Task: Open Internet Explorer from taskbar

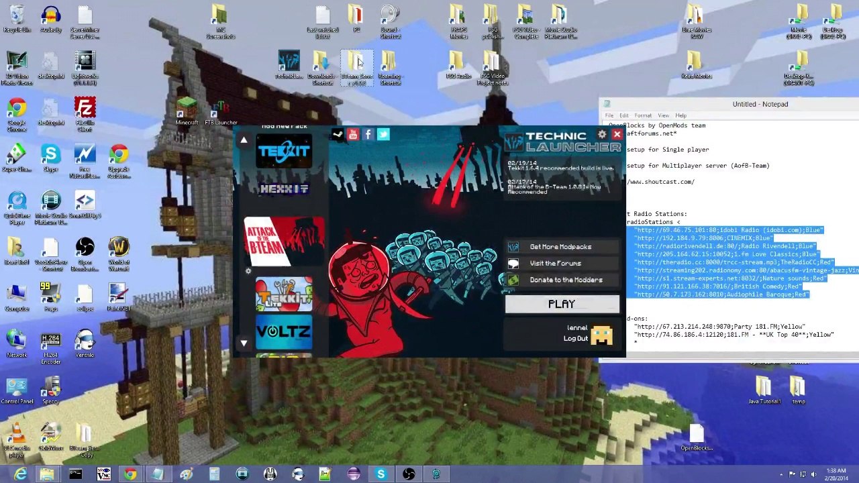Action: [20, 475]
